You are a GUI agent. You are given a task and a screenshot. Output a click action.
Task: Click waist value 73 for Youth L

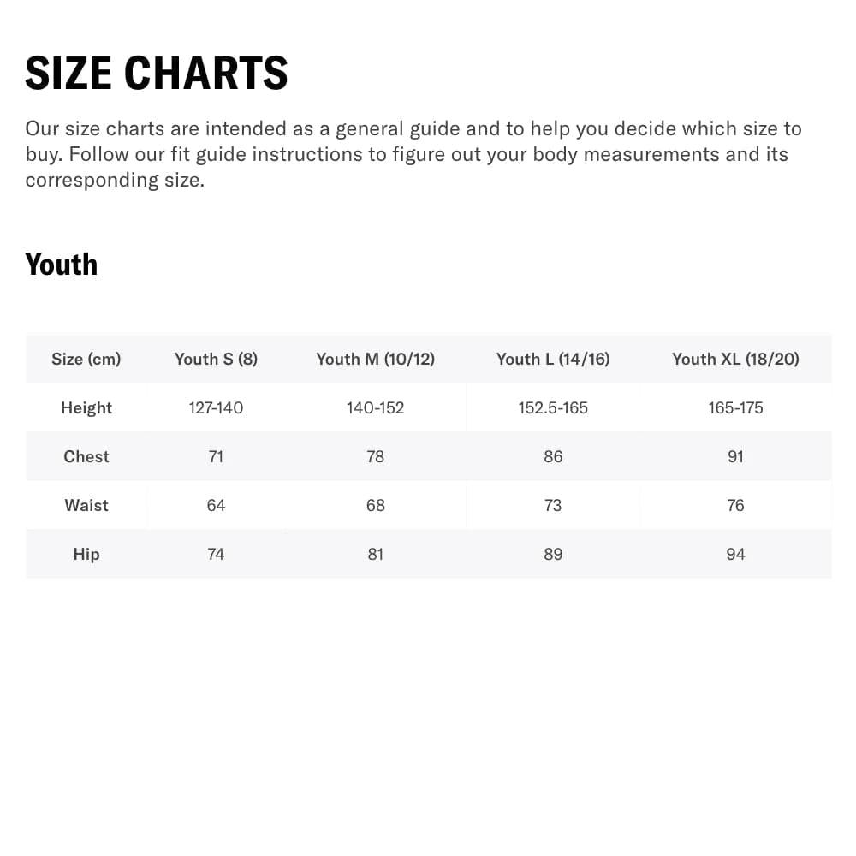coord(553,505)
